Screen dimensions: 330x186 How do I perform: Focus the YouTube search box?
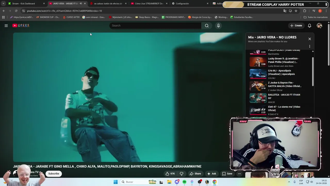155,26
